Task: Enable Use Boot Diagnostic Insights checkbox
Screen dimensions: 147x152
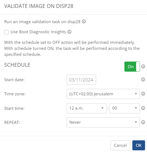Action: click(x=6, y=32)
